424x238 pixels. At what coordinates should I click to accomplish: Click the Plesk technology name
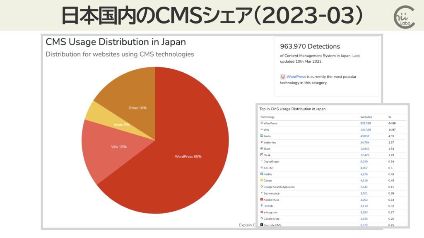[x=267, y=155]
